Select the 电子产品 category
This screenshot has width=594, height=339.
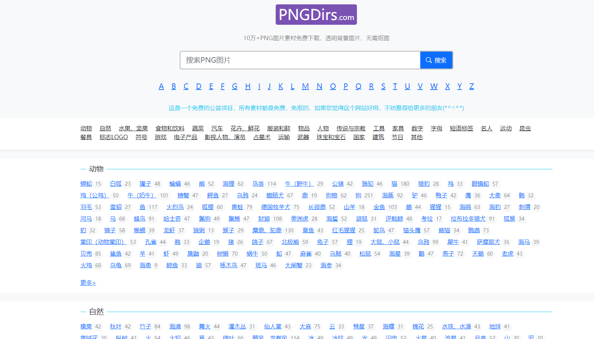point(185,137)
